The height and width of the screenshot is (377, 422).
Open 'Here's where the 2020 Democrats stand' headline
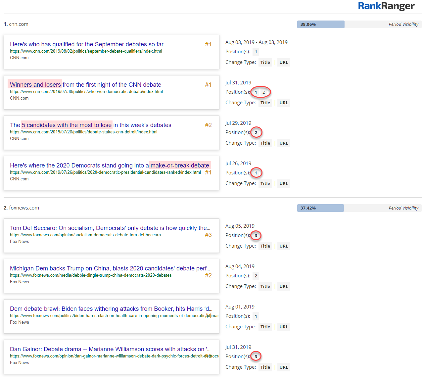[110, 165]
